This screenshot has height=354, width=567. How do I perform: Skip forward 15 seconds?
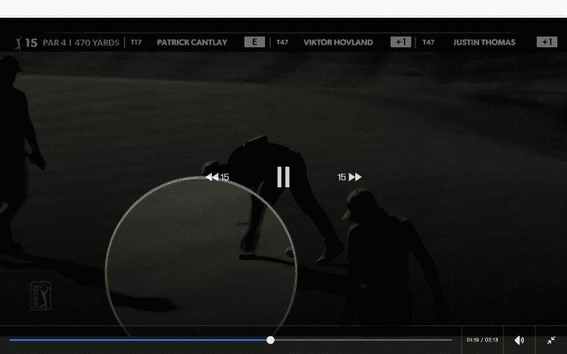(x=349, y=177)
